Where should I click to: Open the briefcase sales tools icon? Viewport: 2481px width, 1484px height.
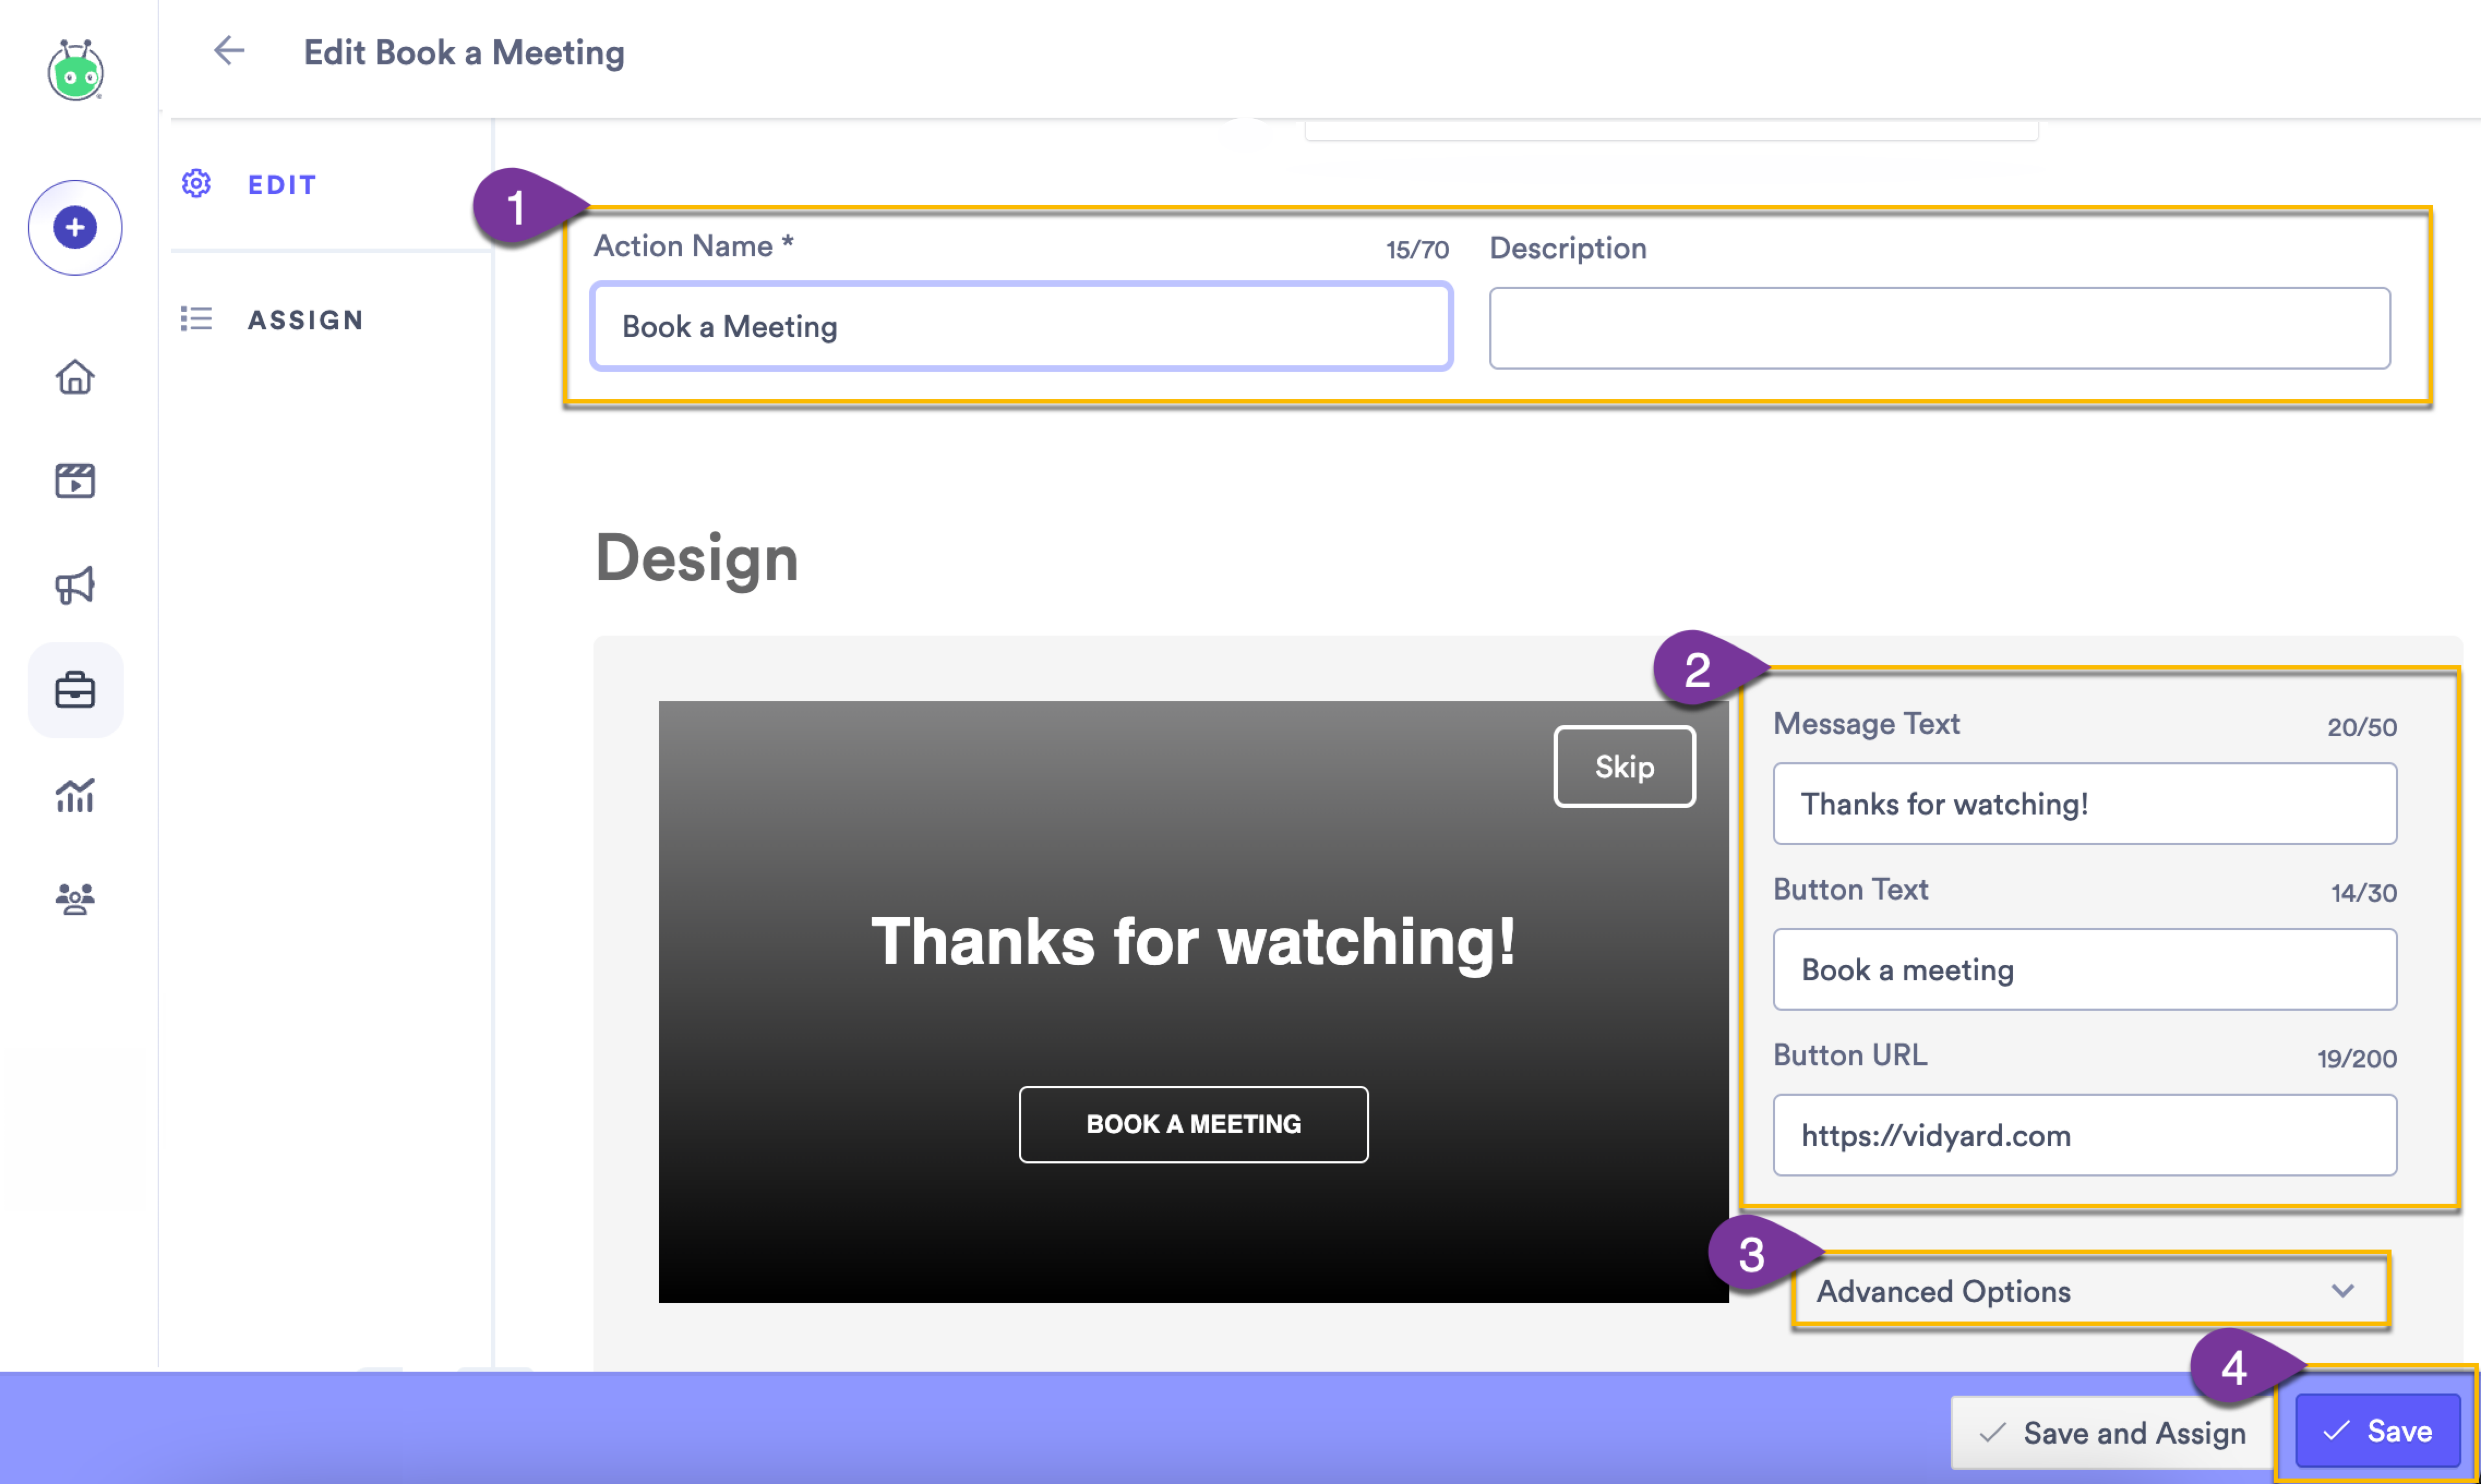point(75,690)
